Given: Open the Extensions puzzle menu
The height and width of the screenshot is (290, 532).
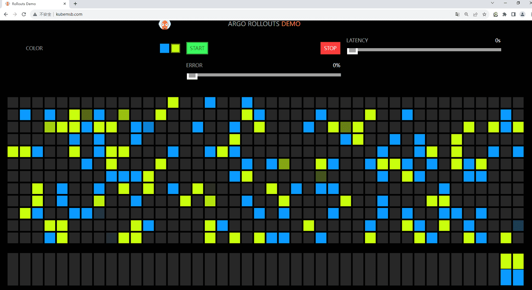Looking at the screenshot, I should [x=504, y=14].
